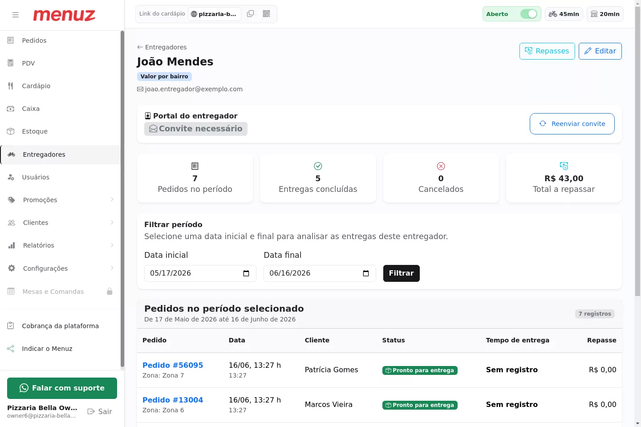641x427 pixels.
Task: Copy the cardápio link icon
Action: (x=251, y=14)
